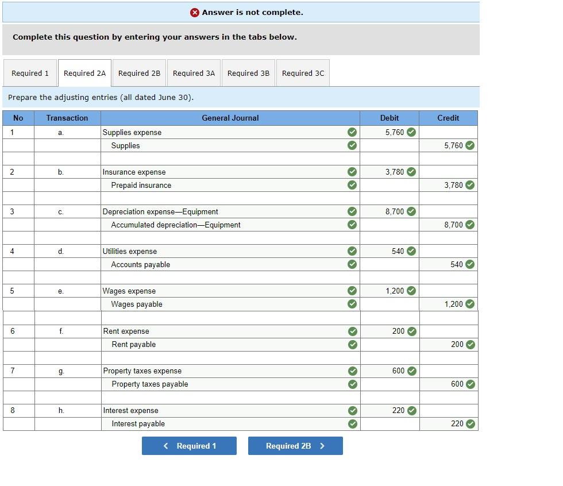Image resolution: width=563 pixels, height=486 pixels.
Task: Switch to the Required 3B tab
Action: [x=248, y=73]
